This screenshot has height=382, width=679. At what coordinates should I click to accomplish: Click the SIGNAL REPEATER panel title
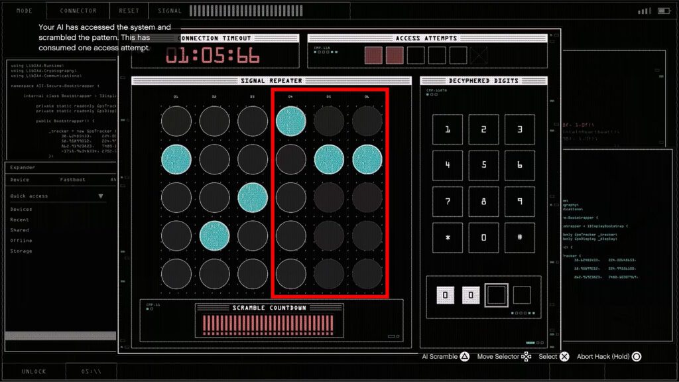(x=271, y=80)
